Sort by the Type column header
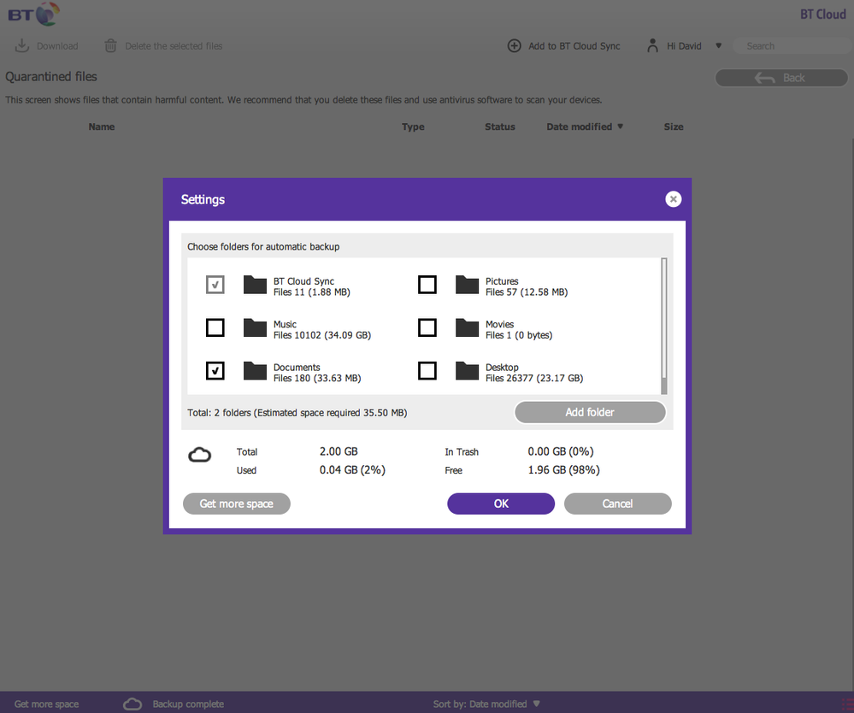Viewport: 854px width, 713px height. [413, 127]
